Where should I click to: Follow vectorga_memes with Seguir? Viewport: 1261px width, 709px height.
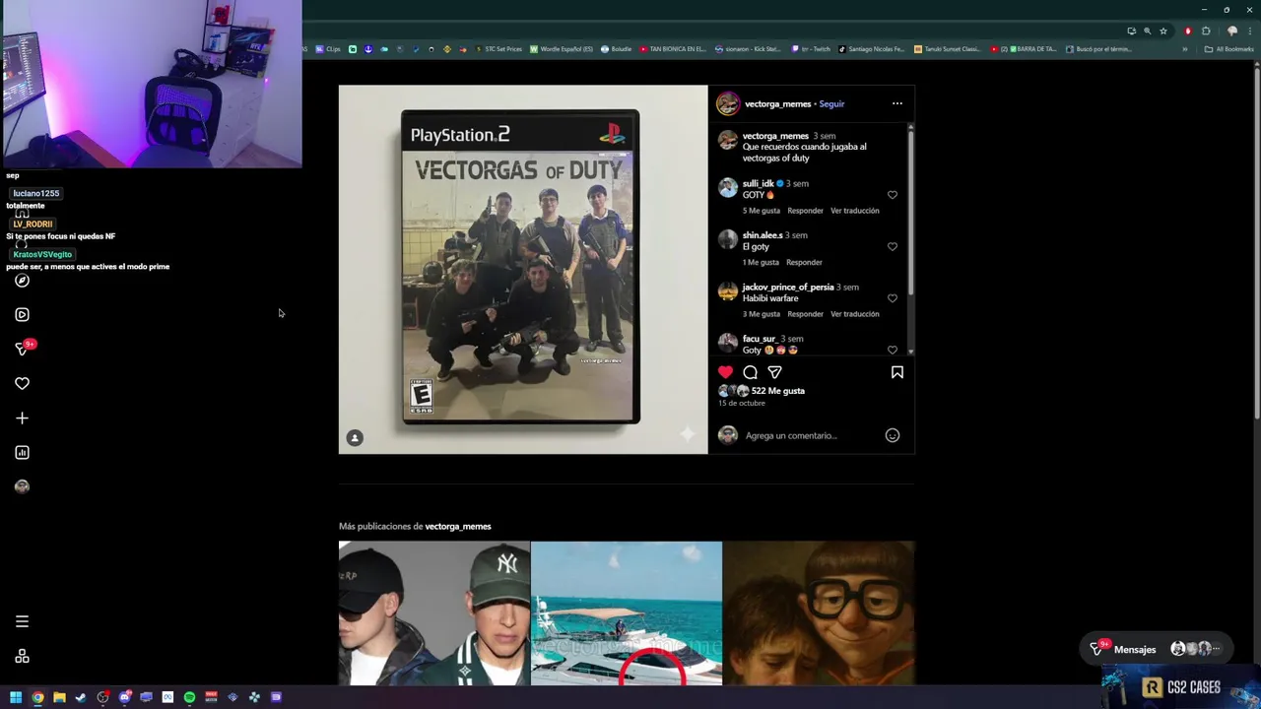pyautogui.click(x=831, y=103)
